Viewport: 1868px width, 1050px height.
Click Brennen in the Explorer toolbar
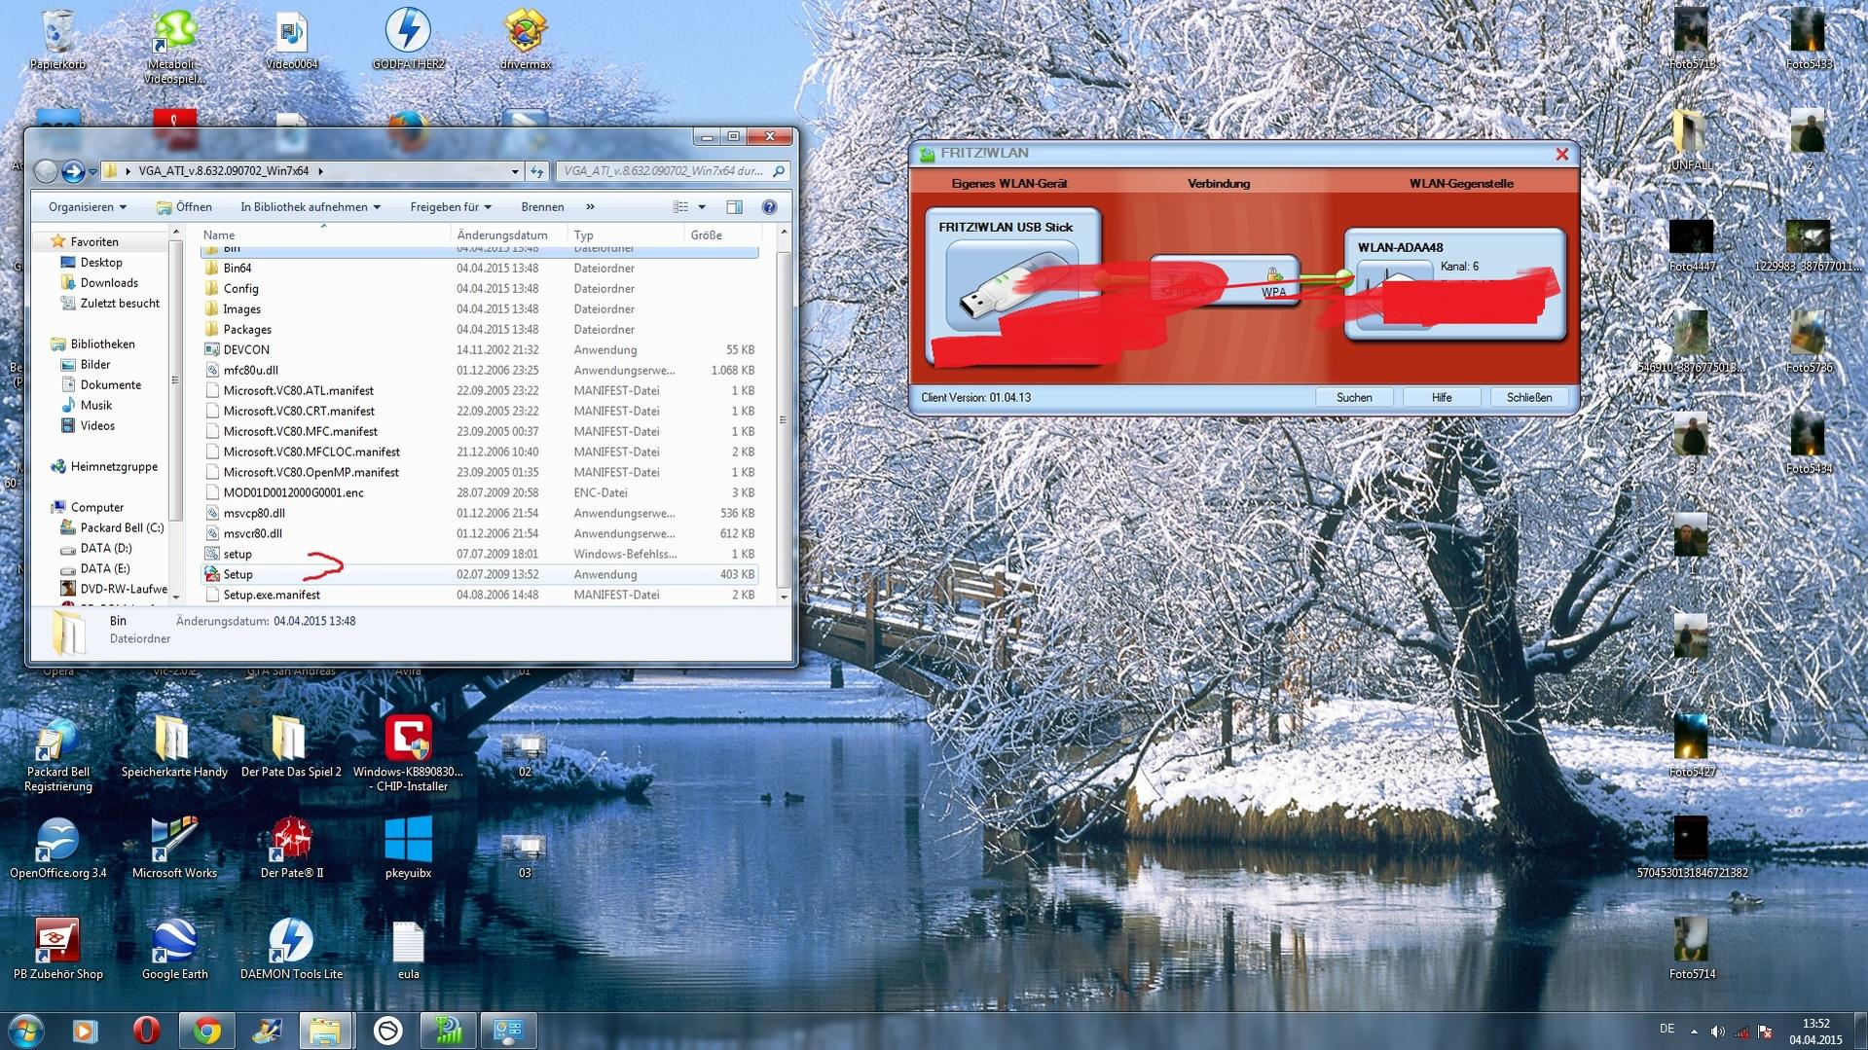542,207
